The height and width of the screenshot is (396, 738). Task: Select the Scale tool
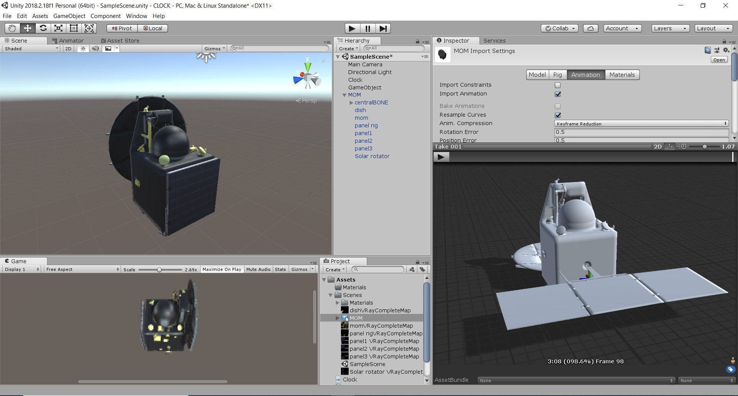pos(58,28)
